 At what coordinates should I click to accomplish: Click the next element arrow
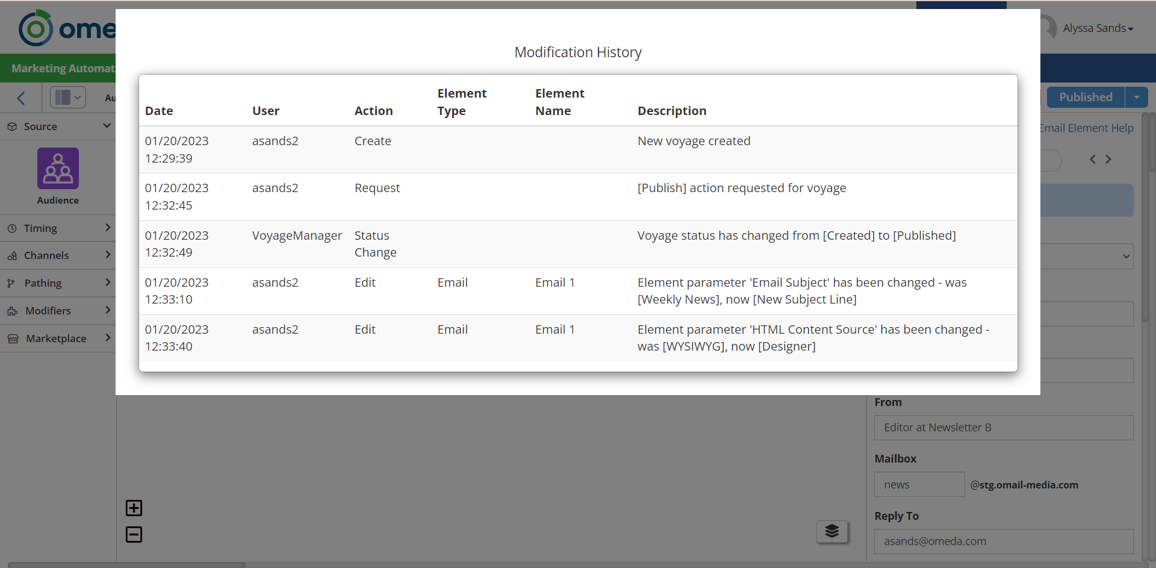pos(1108,159)
